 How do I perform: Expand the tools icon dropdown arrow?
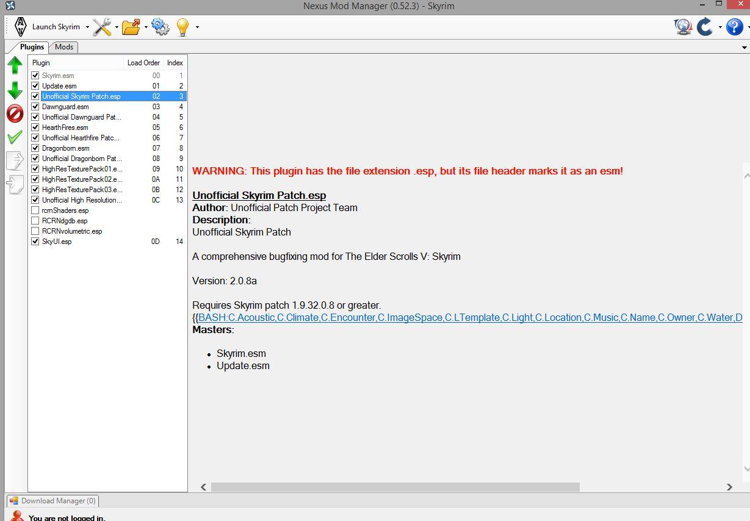pyautogui.click(x=116, y=27)
